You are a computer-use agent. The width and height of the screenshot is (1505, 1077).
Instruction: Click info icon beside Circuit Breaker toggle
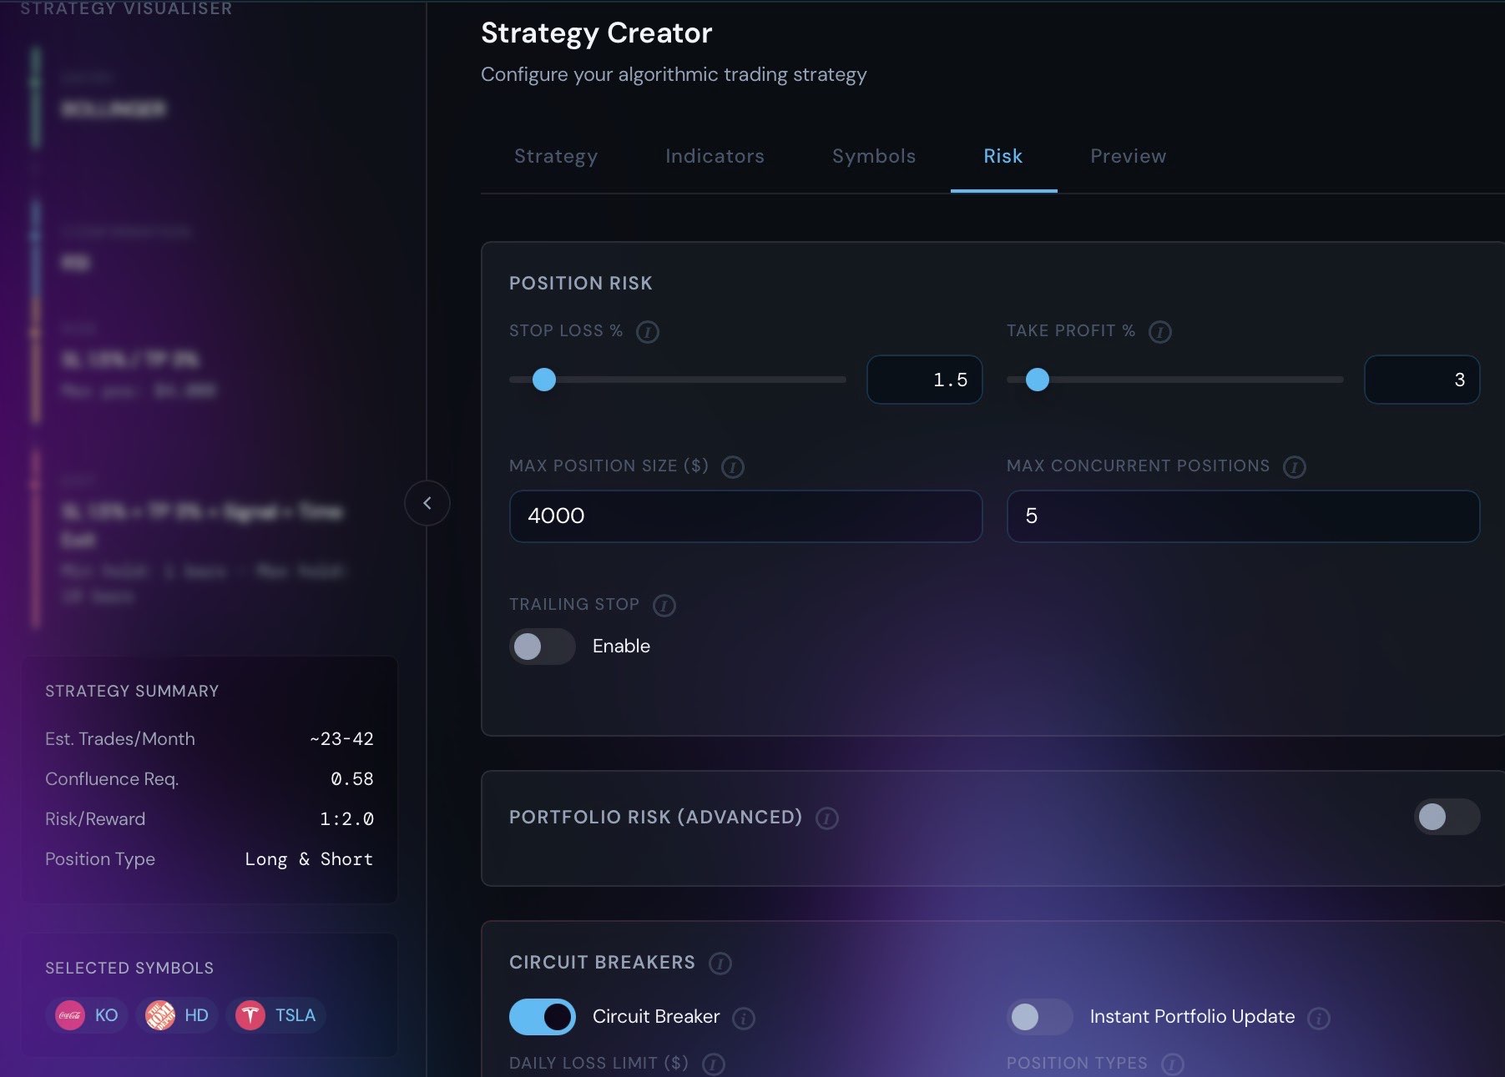[744, 1018]
